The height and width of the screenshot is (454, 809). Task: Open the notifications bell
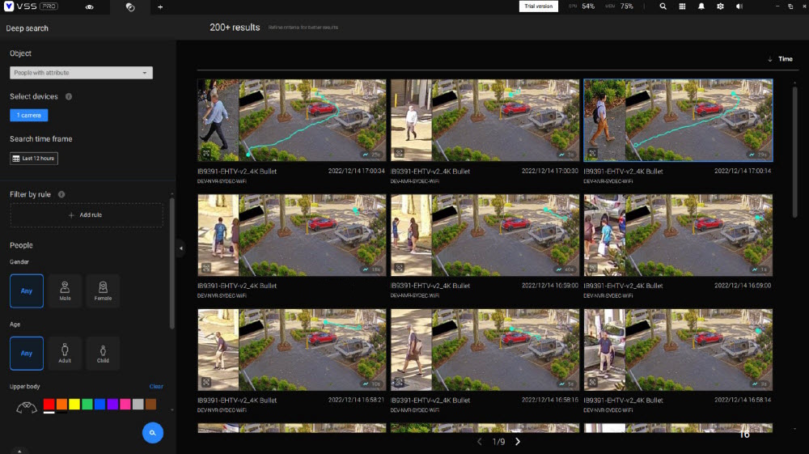coord(701,6)
